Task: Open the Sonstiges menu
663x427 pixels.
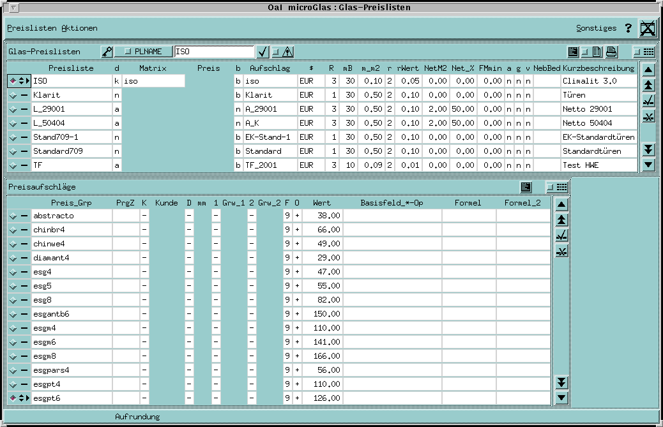Action: (596, 28)
